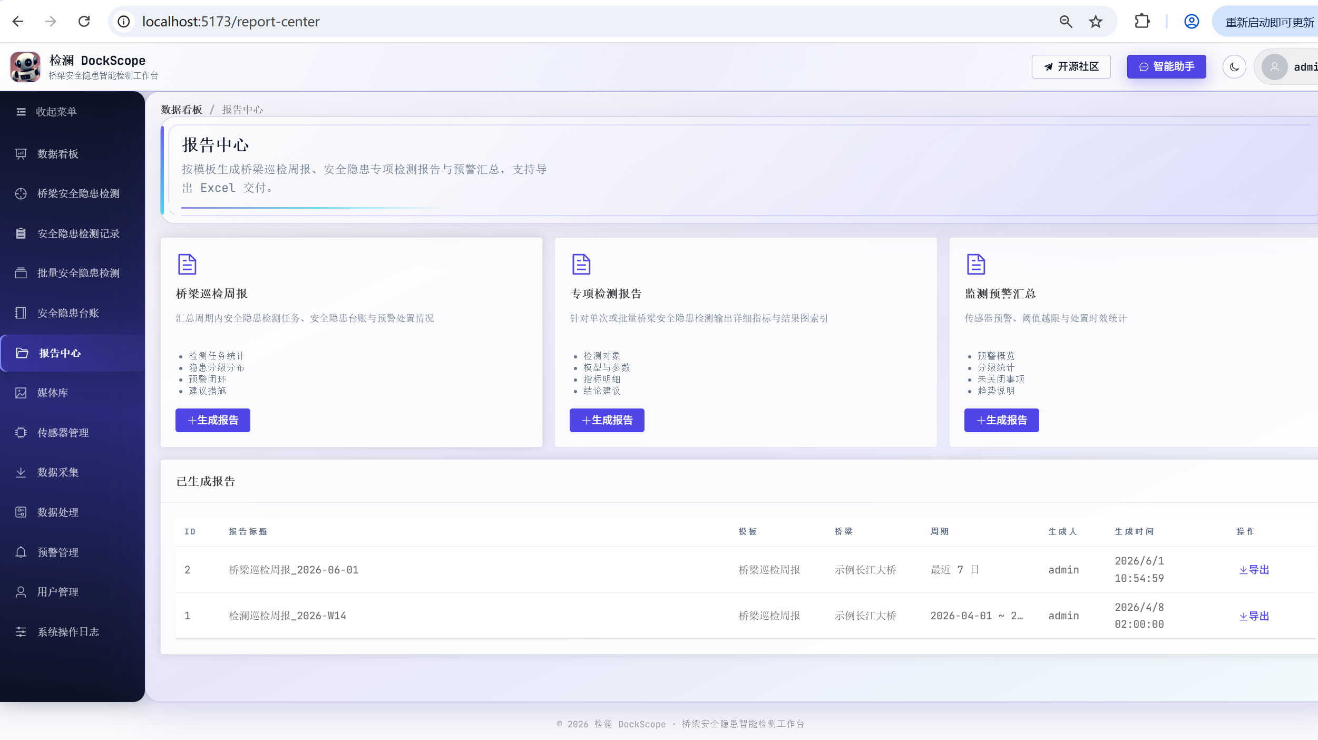Click the 用户管理 person icon
This screenshot has width=1318, height=740.
[21, 592]
